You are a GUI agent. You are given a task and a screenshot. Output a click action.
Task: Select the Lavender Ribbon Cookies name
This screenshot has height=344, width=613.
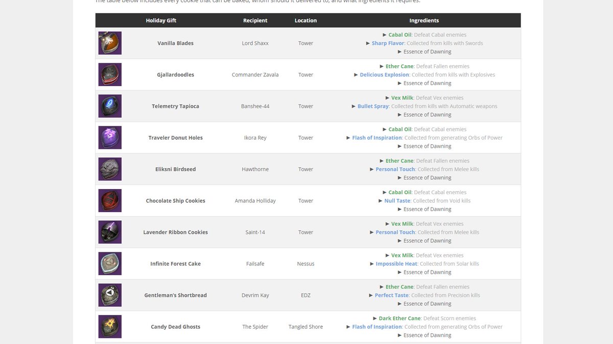[175, 232]
